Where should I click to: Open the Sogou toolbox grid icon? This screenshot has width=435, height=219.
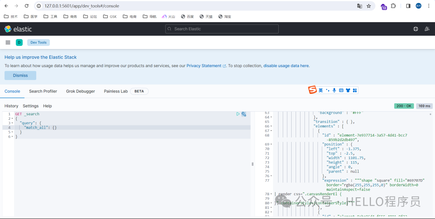point(354,90)
